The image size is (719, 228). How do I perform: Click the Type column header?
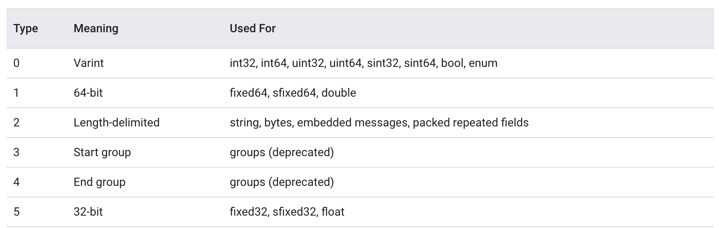tap(26, 28)
